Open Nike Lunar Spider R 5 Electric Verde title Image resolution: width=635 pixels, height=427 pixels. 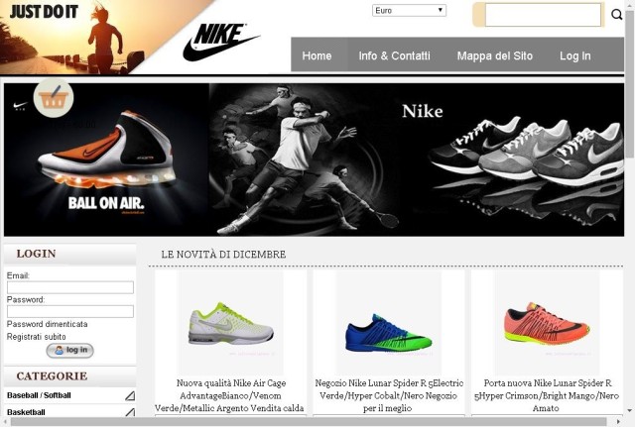pyautogui.click(x=389, y=395)
